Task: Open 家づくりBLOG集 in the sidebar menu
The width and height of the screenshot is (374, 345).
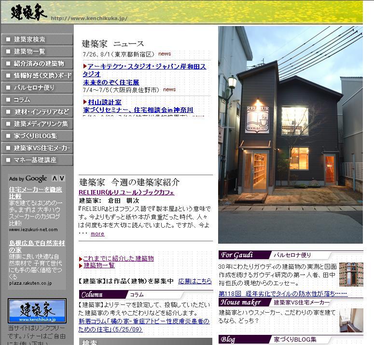Action: 37,136
